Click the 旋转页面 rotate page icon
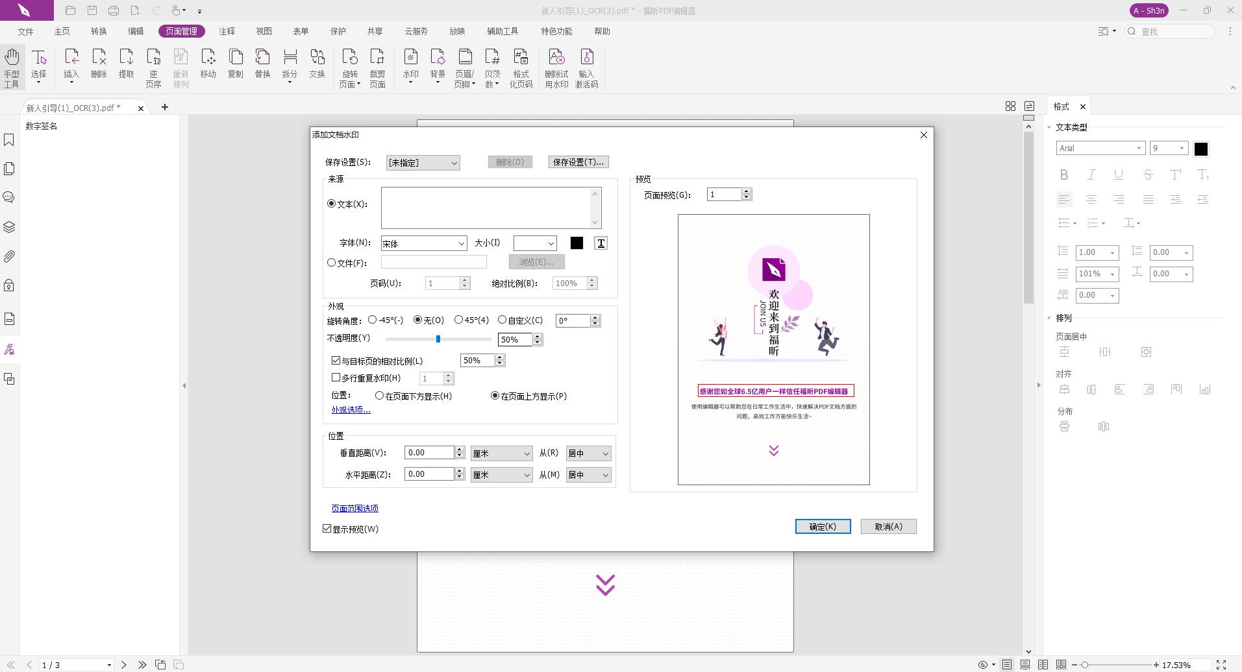 click(349, 66)
